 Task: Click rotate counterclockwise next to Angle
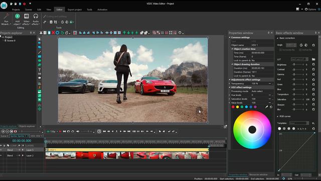(301, 45)
